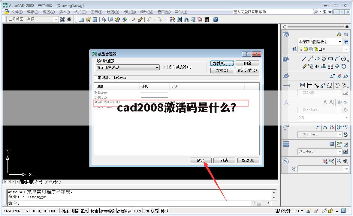This screenshot has height=216, width=353.
Task: Toggle 正交 ortho mode in status bar
Action: (x=84, y=211)
